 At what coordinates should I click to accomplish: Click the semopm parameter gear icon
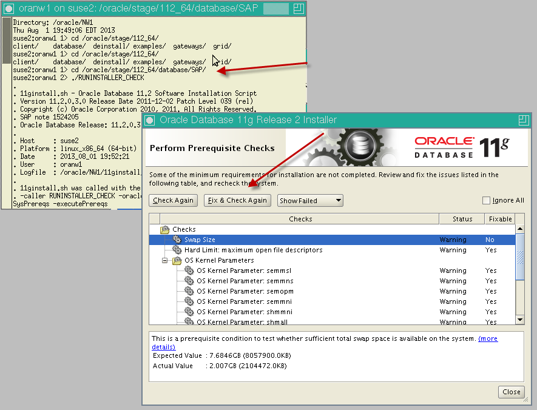[189, 292]
